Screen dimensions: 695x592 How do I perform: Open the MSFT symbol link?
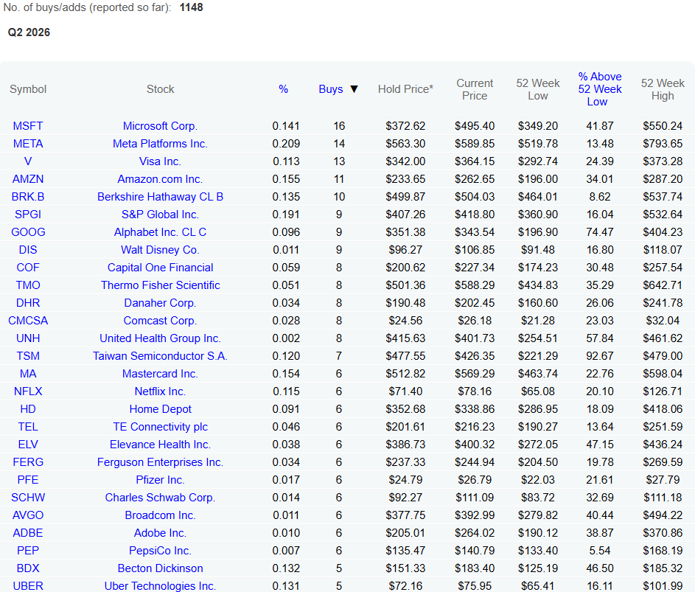point(28,126)
